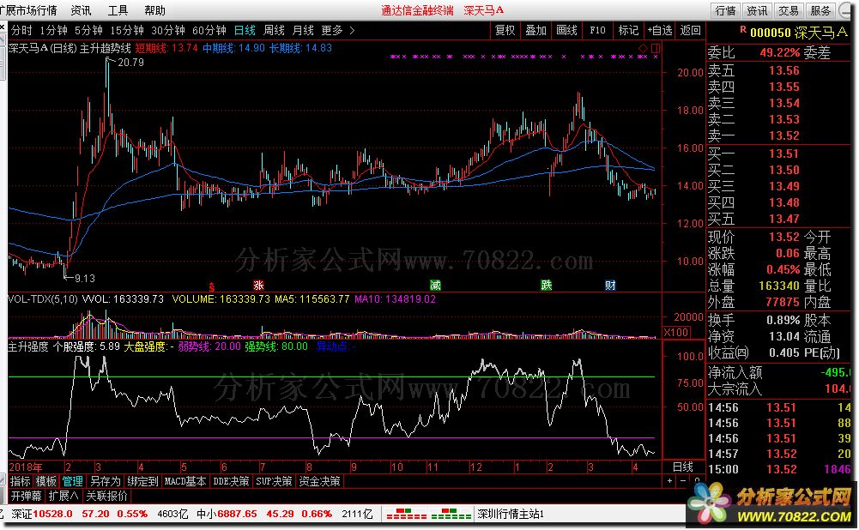The height and width of the screenshot is (530, 859).
Task: Open the 帮助 menu
Action: (154, 10)
